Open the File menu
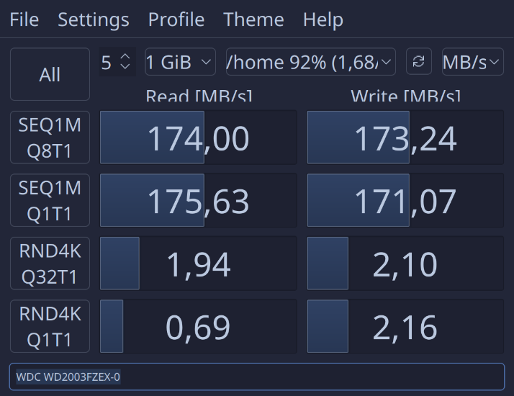Viewport: 514px width, 396px height. point(24,19)
